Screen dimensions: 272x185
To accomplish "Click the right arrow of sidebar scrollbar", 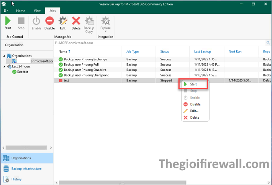I will [x=51, y=148].
